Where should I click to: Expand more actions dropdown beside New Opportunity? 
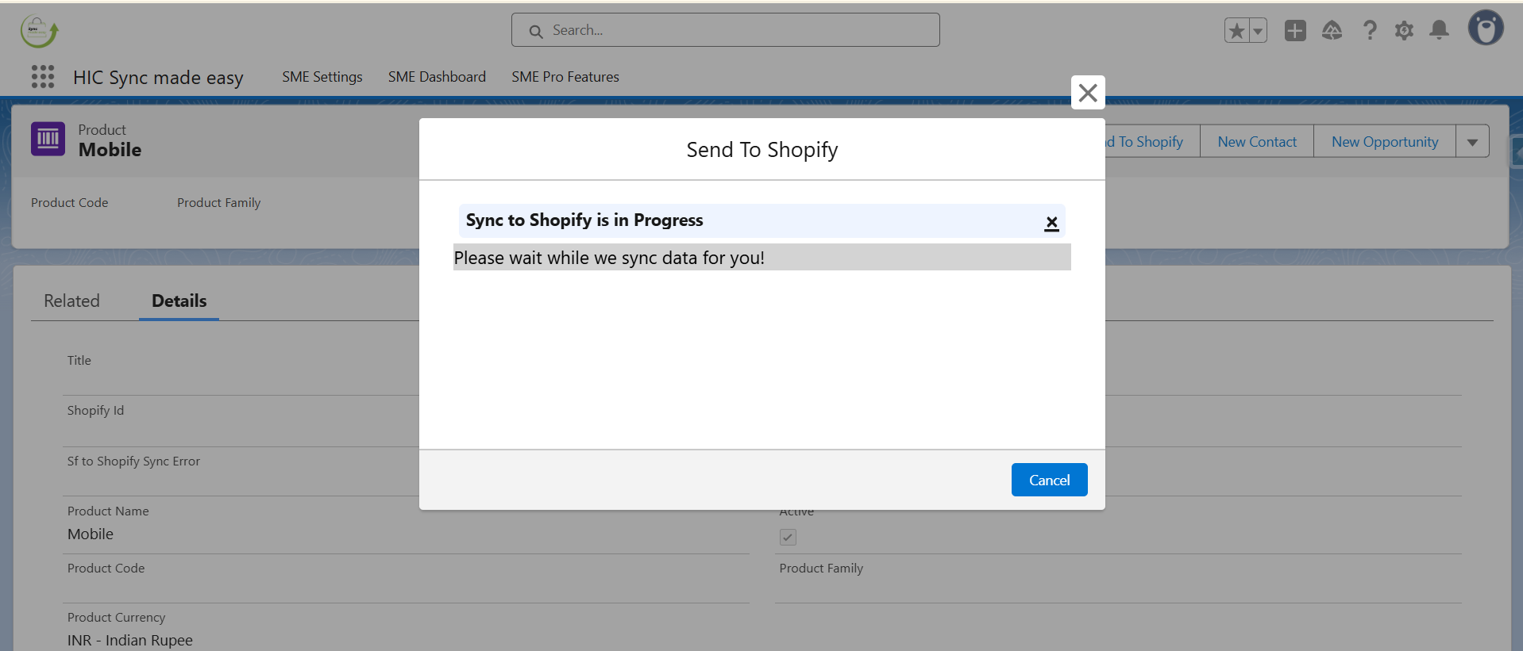(1472, 142)
